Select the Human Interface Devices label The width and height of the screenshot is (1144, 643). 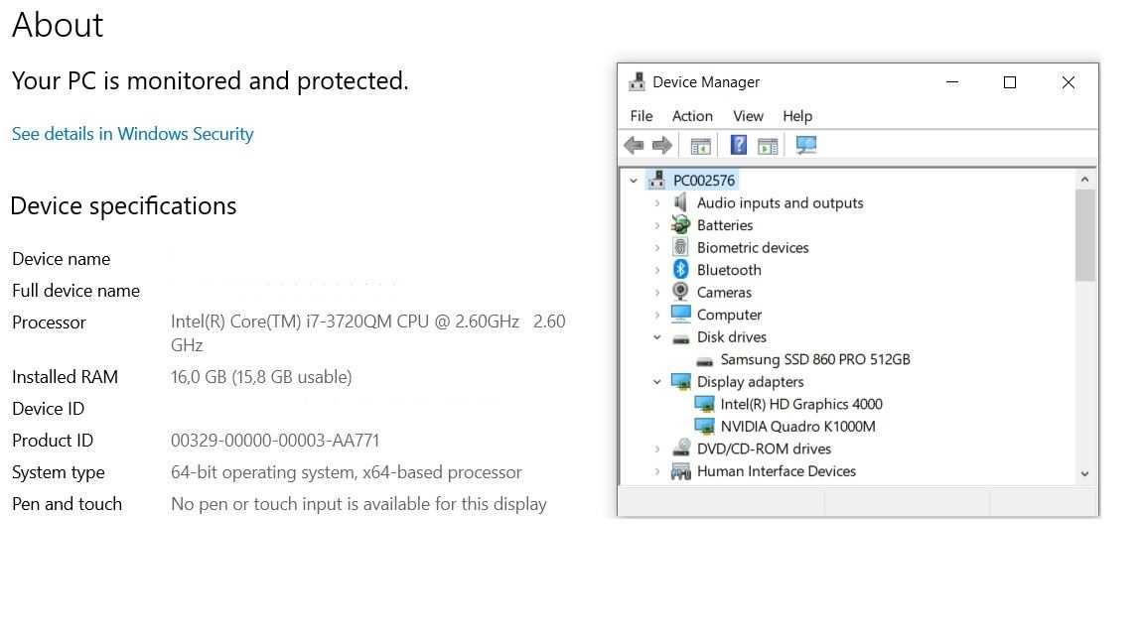[776, 471]
